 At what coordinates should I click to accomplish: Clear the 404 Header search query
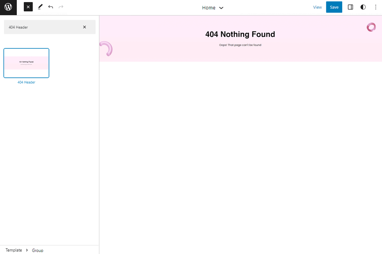85,27
